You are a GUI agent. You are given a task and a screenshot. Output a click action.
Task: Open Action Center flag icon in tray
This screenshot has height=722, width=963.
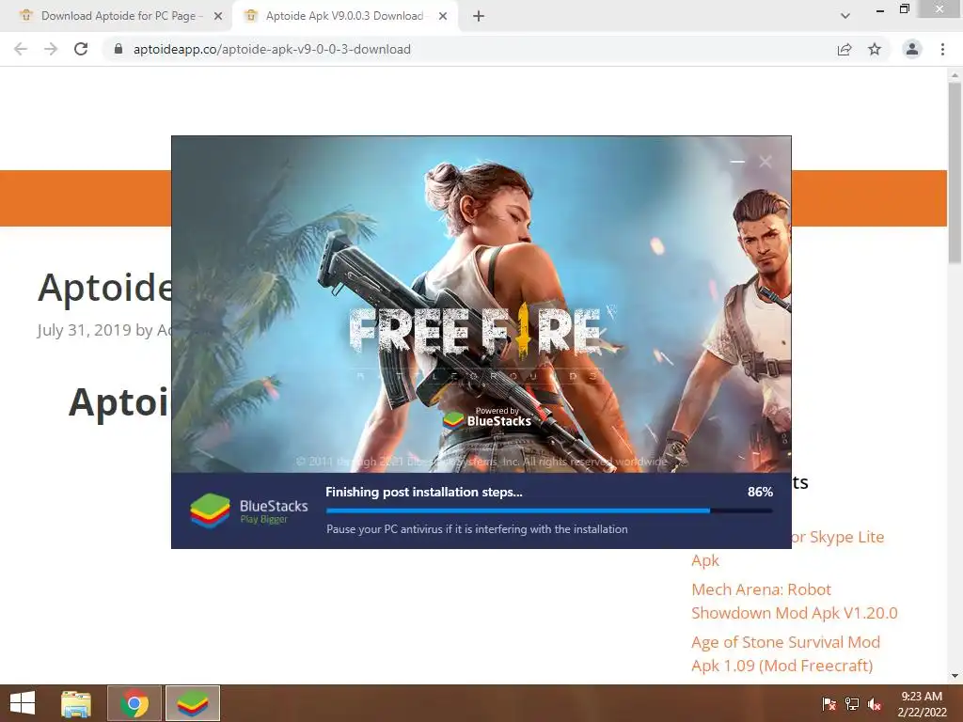[829, 704]
